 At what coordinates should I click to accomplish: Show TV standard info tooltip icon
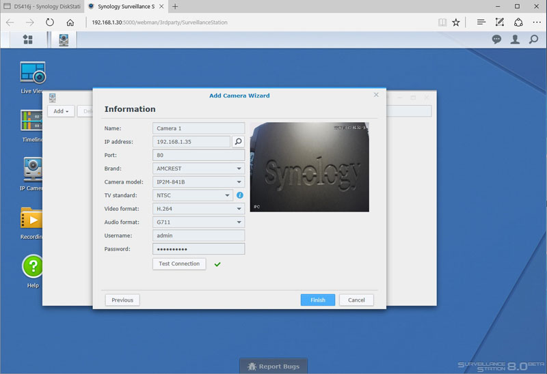tap(240, 195)
